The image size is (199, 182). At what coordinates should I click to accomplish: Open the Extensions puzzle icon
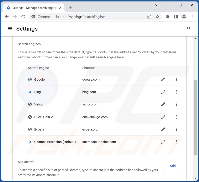(x=168, y=17)
